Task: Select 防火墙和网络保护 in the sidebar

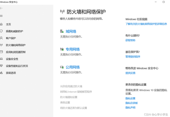Action: [16, 45]
